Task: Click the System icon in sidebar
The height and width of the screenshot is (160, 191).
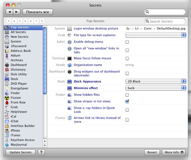Action: (x=7, y=41)
